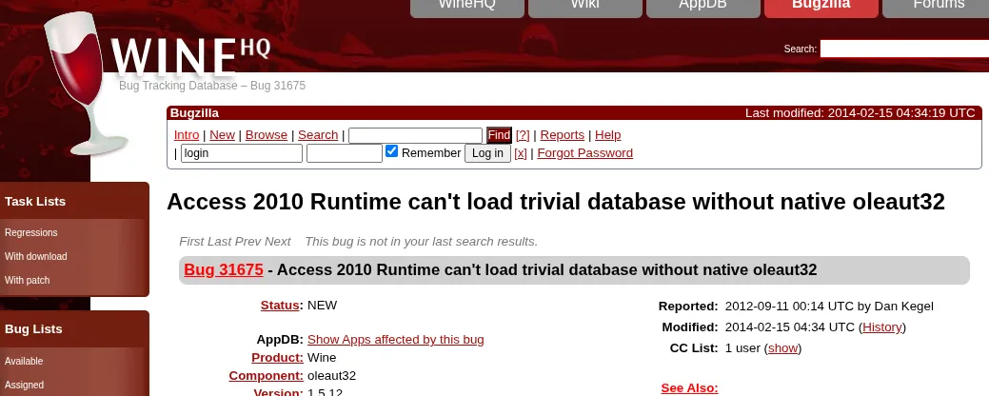Viewport: 989px width, 396px height.
Task: Open the Reports link
Action: pos(562,135)
